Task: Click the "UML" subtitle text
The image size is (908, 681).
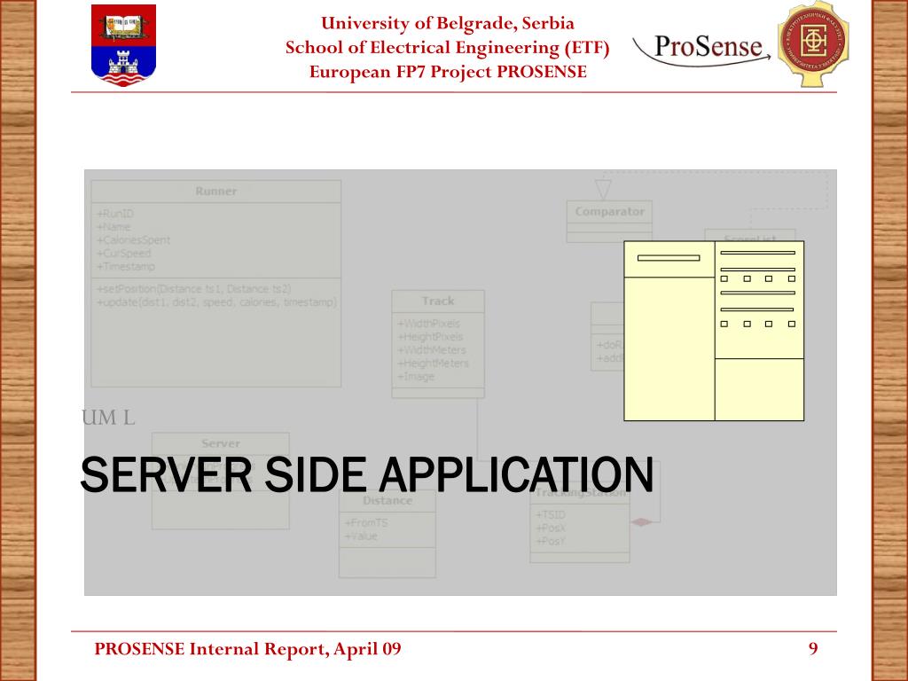Action: click(108, 418)
